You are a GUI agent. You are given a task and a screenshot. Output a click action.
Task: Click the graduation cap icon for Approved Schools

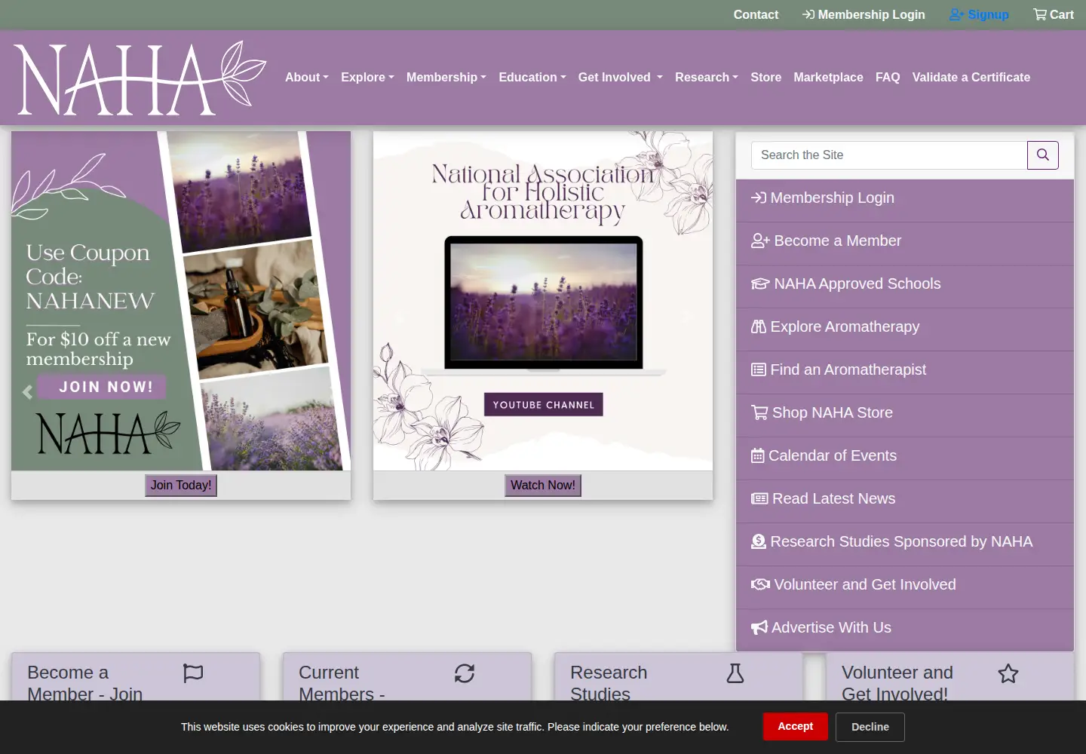coord(760,284)
